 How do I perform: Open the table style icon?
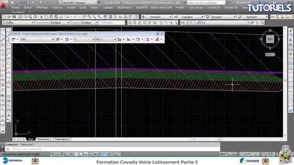pos(207,17)
